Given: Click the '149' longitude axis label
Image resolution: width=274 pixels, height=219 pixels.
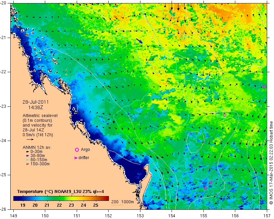Looking at the screenshot, I should tap(13, 216).
